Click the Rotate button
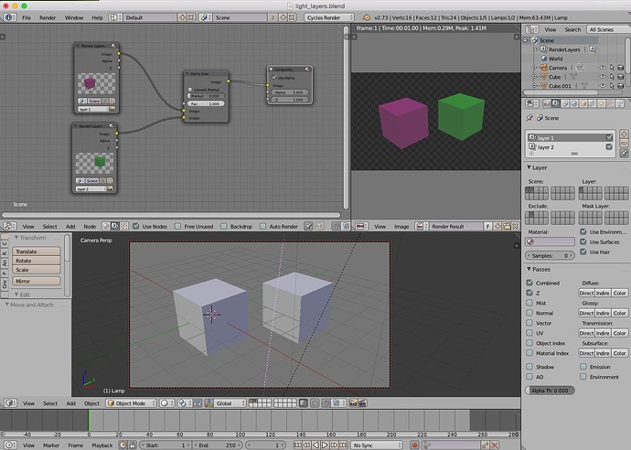This screenshot has width=631, height=450. [x=37, y=261]
